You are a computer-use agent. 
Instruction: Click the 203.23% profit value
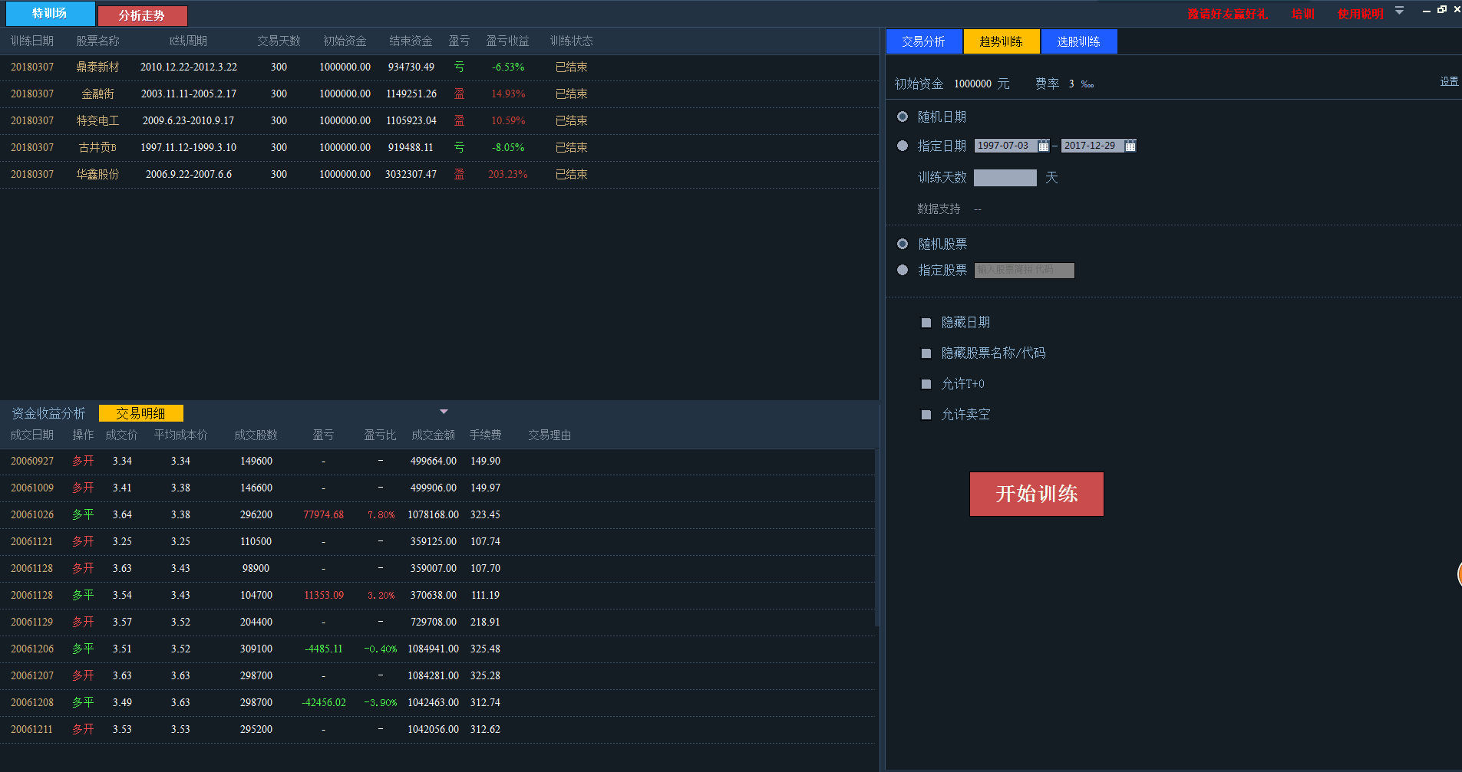(x=507, y=175)
